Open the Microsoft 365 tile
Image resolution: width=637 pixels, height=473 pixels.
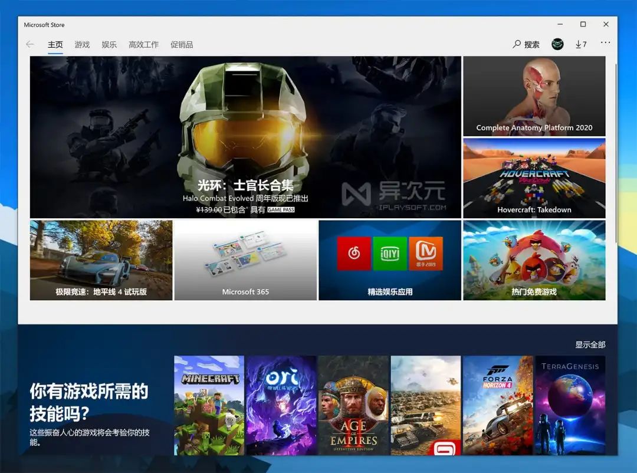point(245,260)
